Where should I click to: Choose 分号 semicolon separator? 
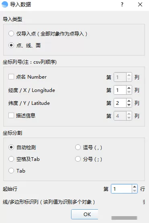pos(78,159)
